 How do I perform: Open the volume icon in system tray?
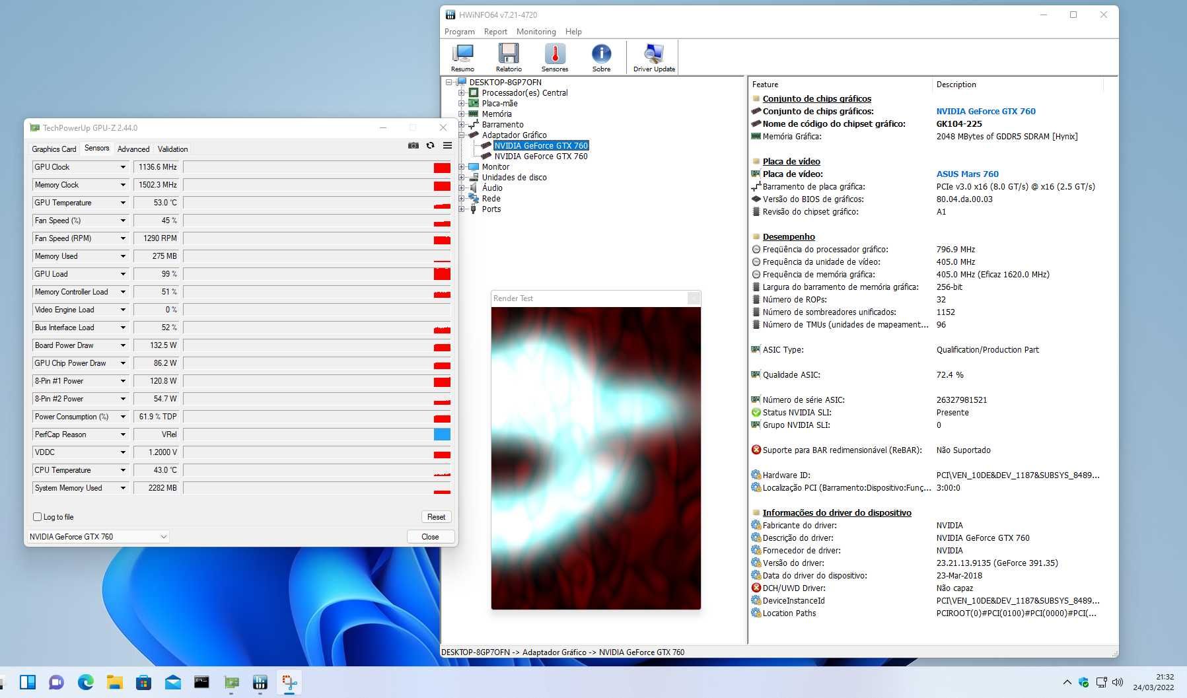(x=1118, y=682)
